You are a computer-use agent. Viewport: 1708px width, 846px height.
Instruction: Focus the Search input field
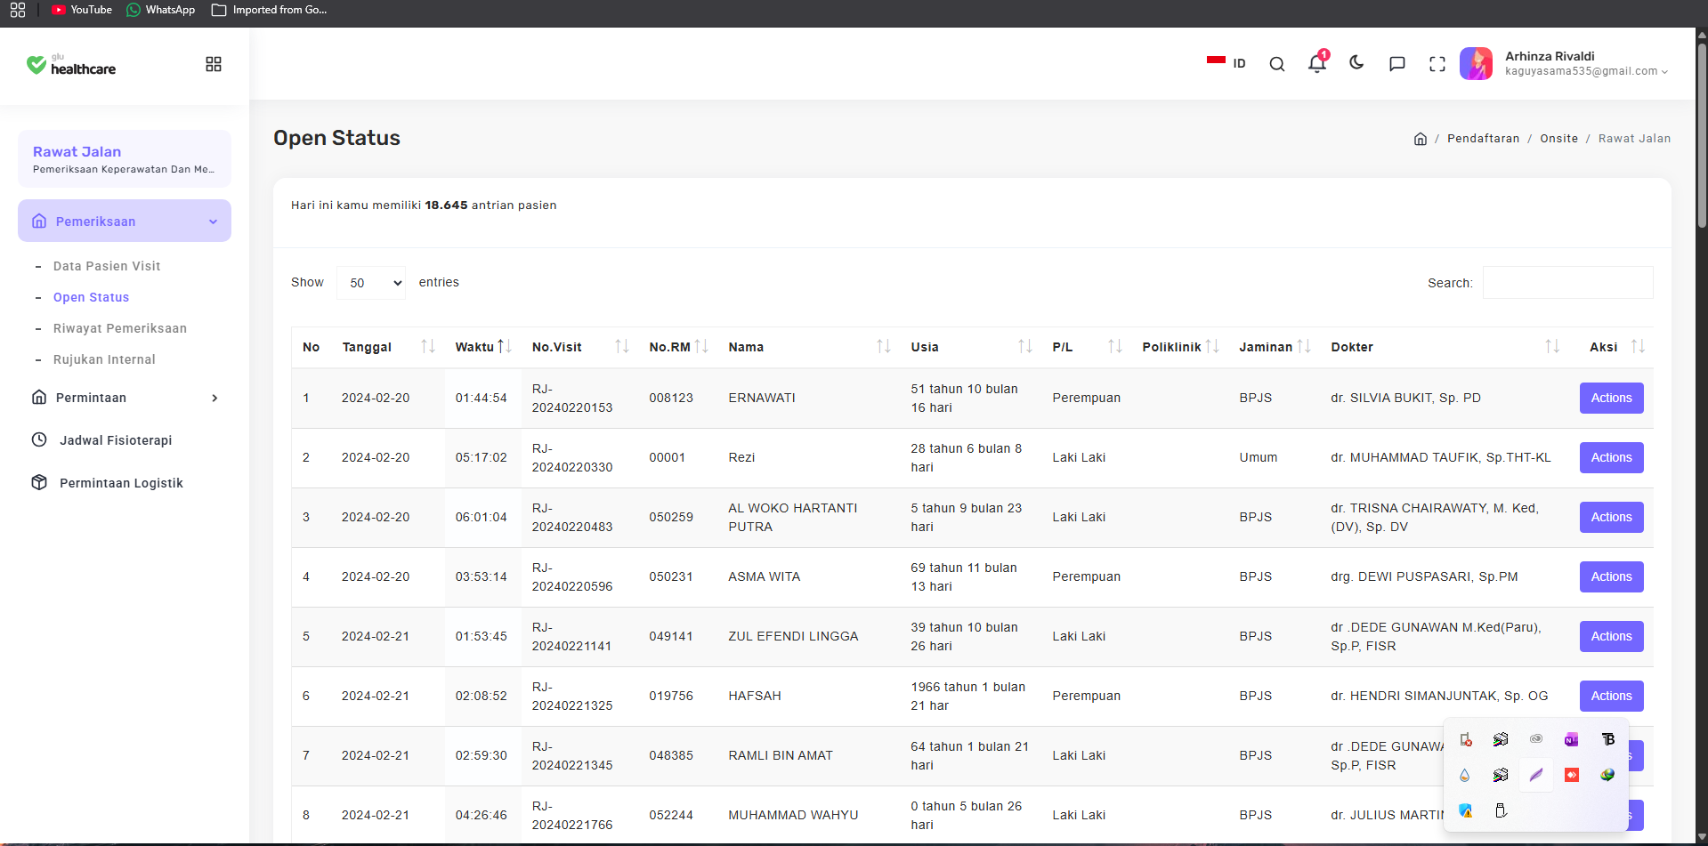click(1567, 283)
